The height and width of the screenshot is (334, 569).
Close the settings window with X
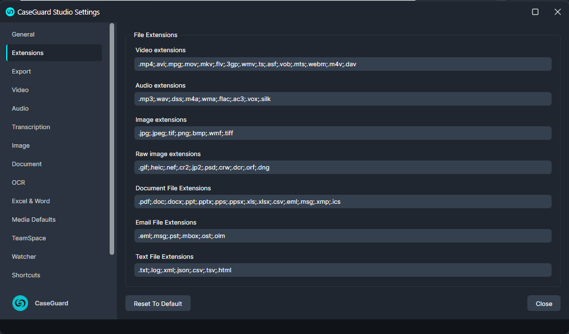(x=558, y=12)
